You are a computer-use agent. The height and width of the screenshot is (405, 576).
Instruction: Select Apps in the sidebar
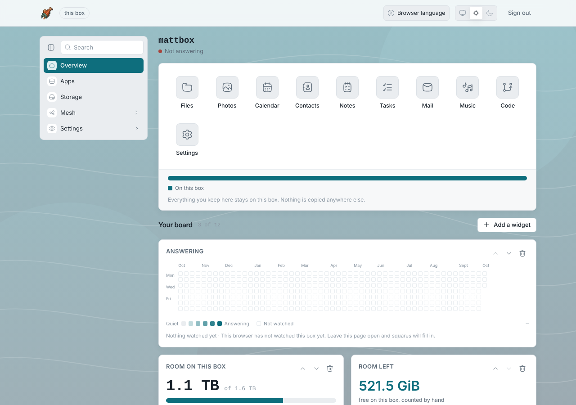tap(94, 81)
